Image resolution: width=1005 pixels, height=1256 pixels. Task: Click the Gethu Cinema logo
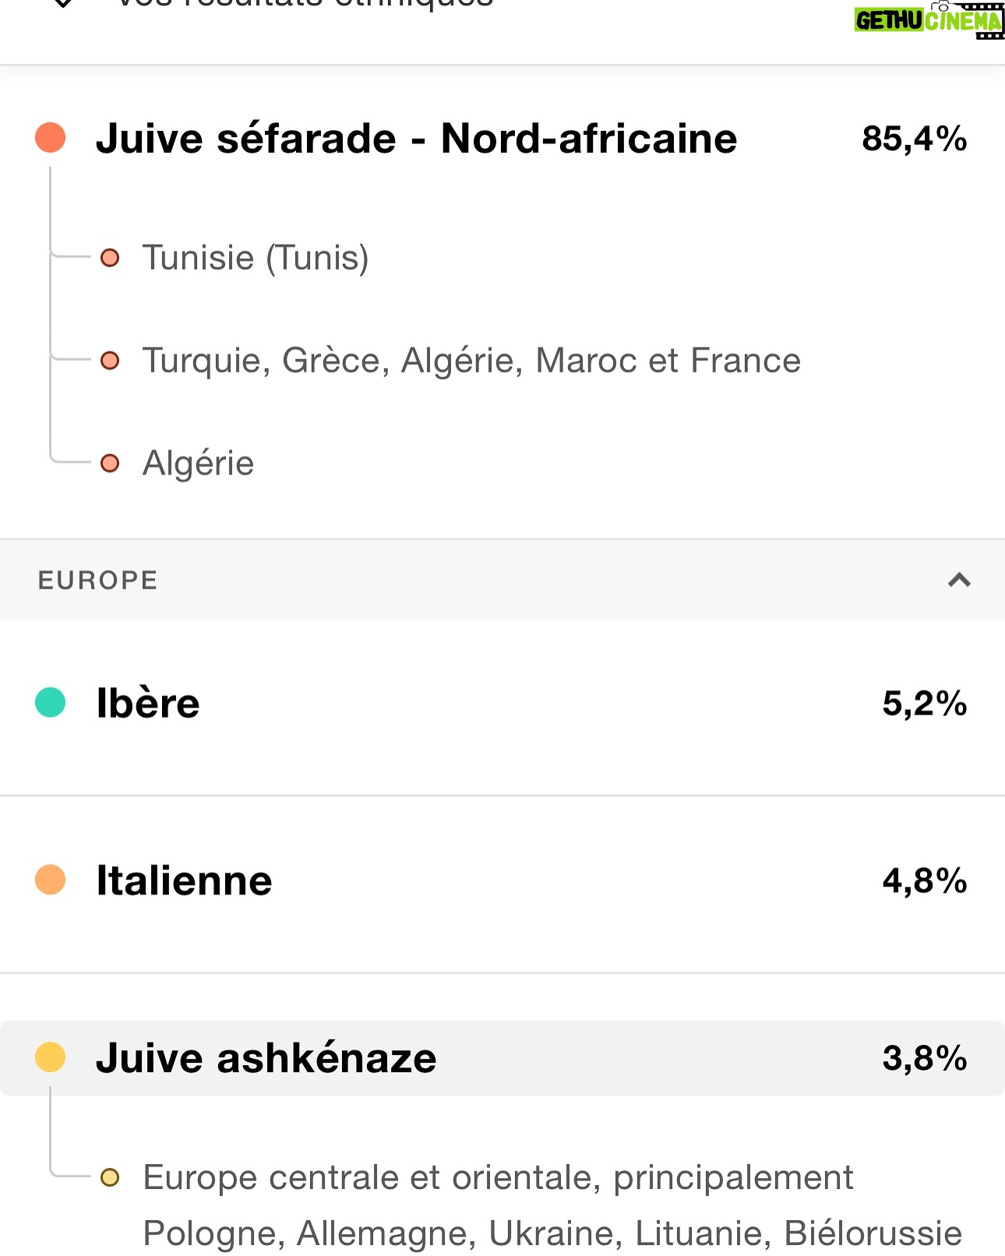(x=929, y=19)
